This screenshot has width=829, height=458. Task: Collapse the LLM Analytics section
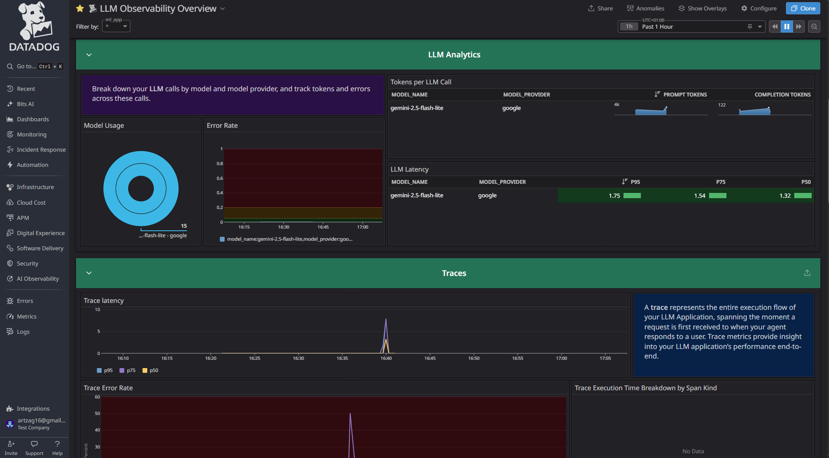tap(89, 55)
